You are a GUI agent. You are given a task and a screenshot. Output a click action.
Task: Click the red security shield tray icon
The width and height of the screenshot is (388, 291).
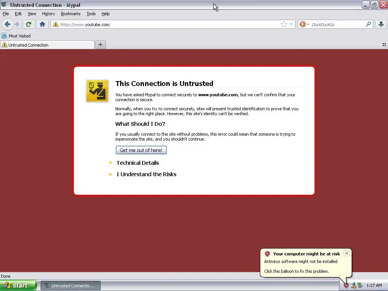point(346,286)
